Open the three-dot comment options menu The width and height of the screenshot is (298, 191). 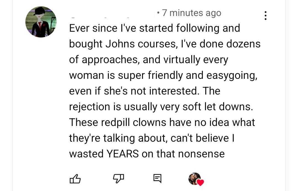(265, 16)
